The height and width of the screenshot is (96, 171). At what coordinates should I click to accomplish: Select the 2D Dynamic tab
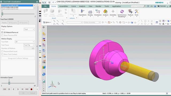tap(24, 23)
